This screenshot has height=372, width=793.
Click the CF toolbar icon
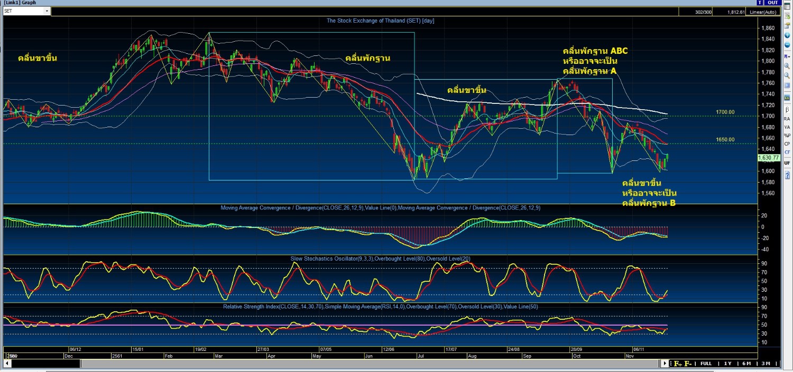(x=787, y=153)
